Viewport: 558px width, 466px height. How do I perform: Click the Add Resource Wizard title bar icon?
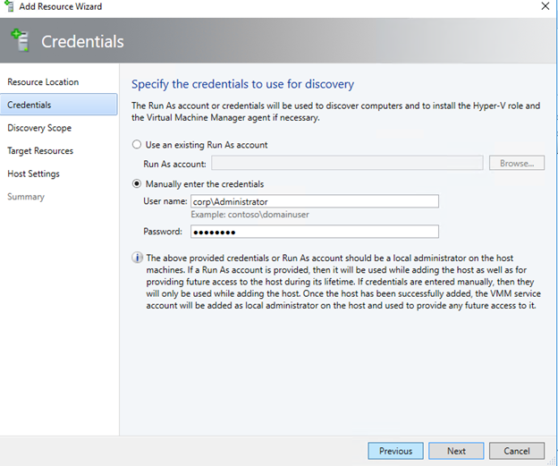9,6
